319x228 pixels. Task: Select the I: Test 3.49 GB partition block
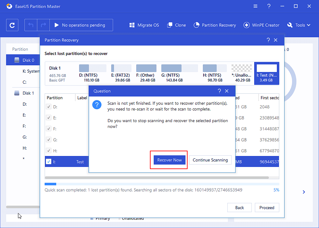[x=266, y=73]
